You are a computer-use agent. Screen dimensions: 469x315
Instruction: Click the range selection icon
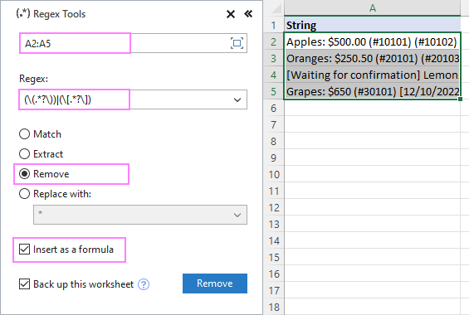[237, 43]
